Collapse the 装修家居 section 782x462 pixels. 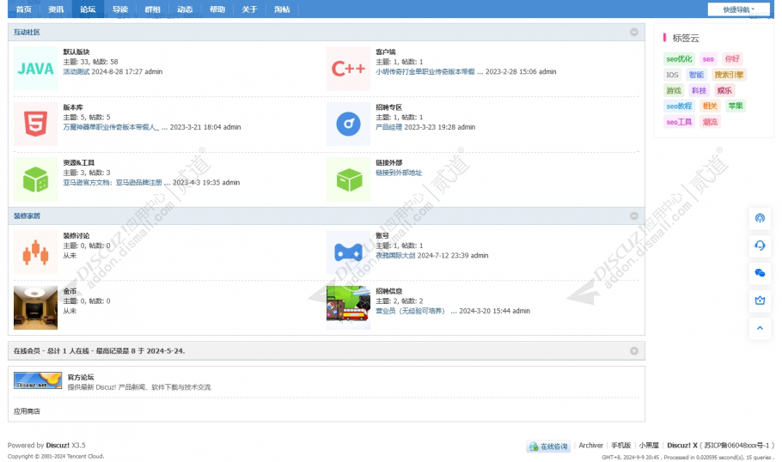click(634, 216)
